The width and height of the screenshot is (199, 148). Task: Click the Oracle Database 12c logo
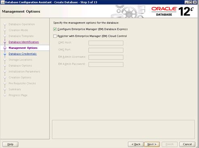[x=172, y=11]
